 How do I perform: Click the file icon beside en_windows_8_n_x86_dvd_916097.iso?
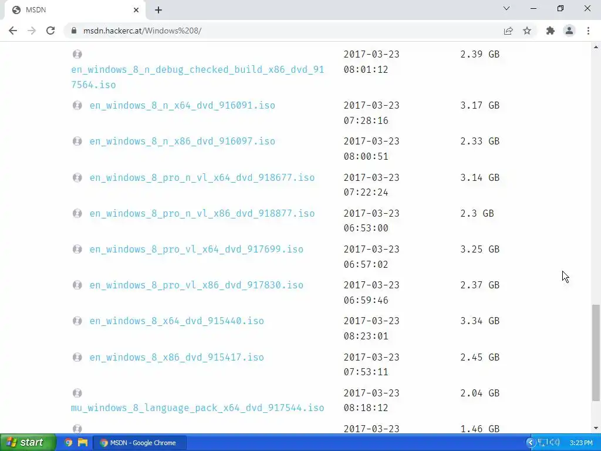[77, 141]
